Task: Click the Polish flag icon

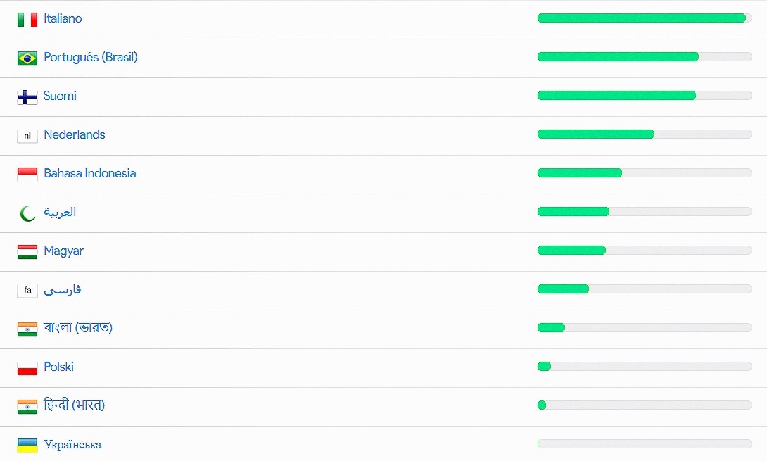Action: click(x=27, y=367)
